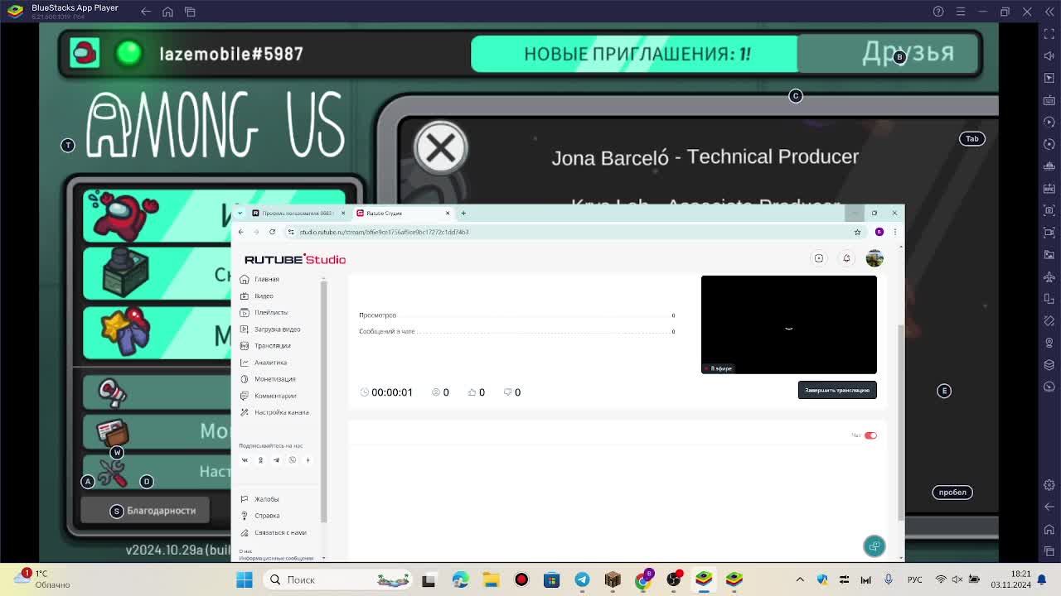Toggle the chat switch off
This screenshot has height=596, width=1061.
(x=870, y=435)
